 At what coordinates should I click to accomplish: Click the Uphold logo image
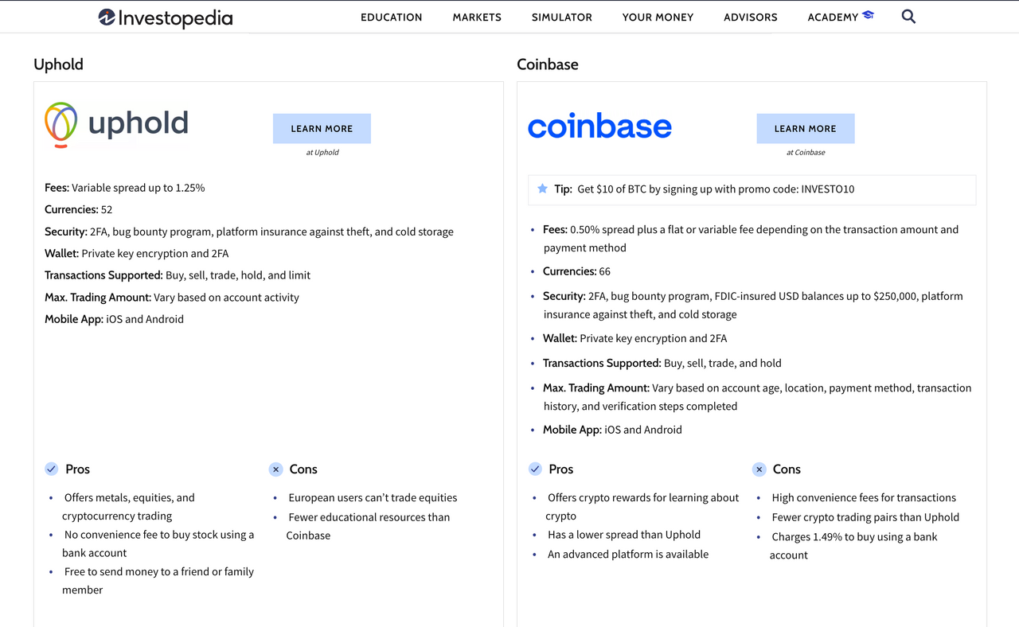coord(116,124)
